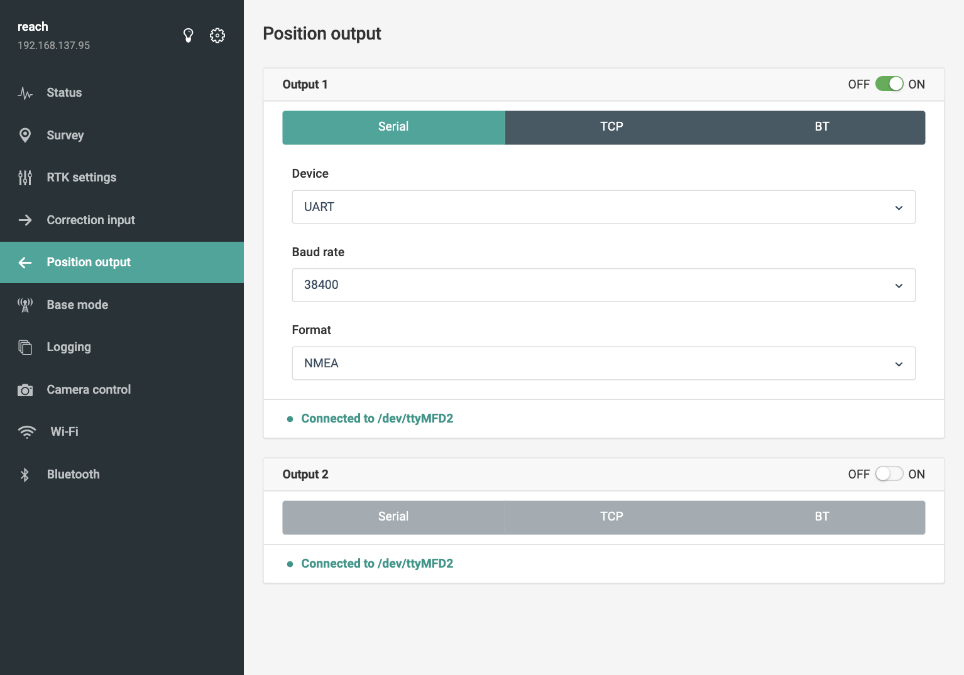Select TCP tab in Output 2

611,517
